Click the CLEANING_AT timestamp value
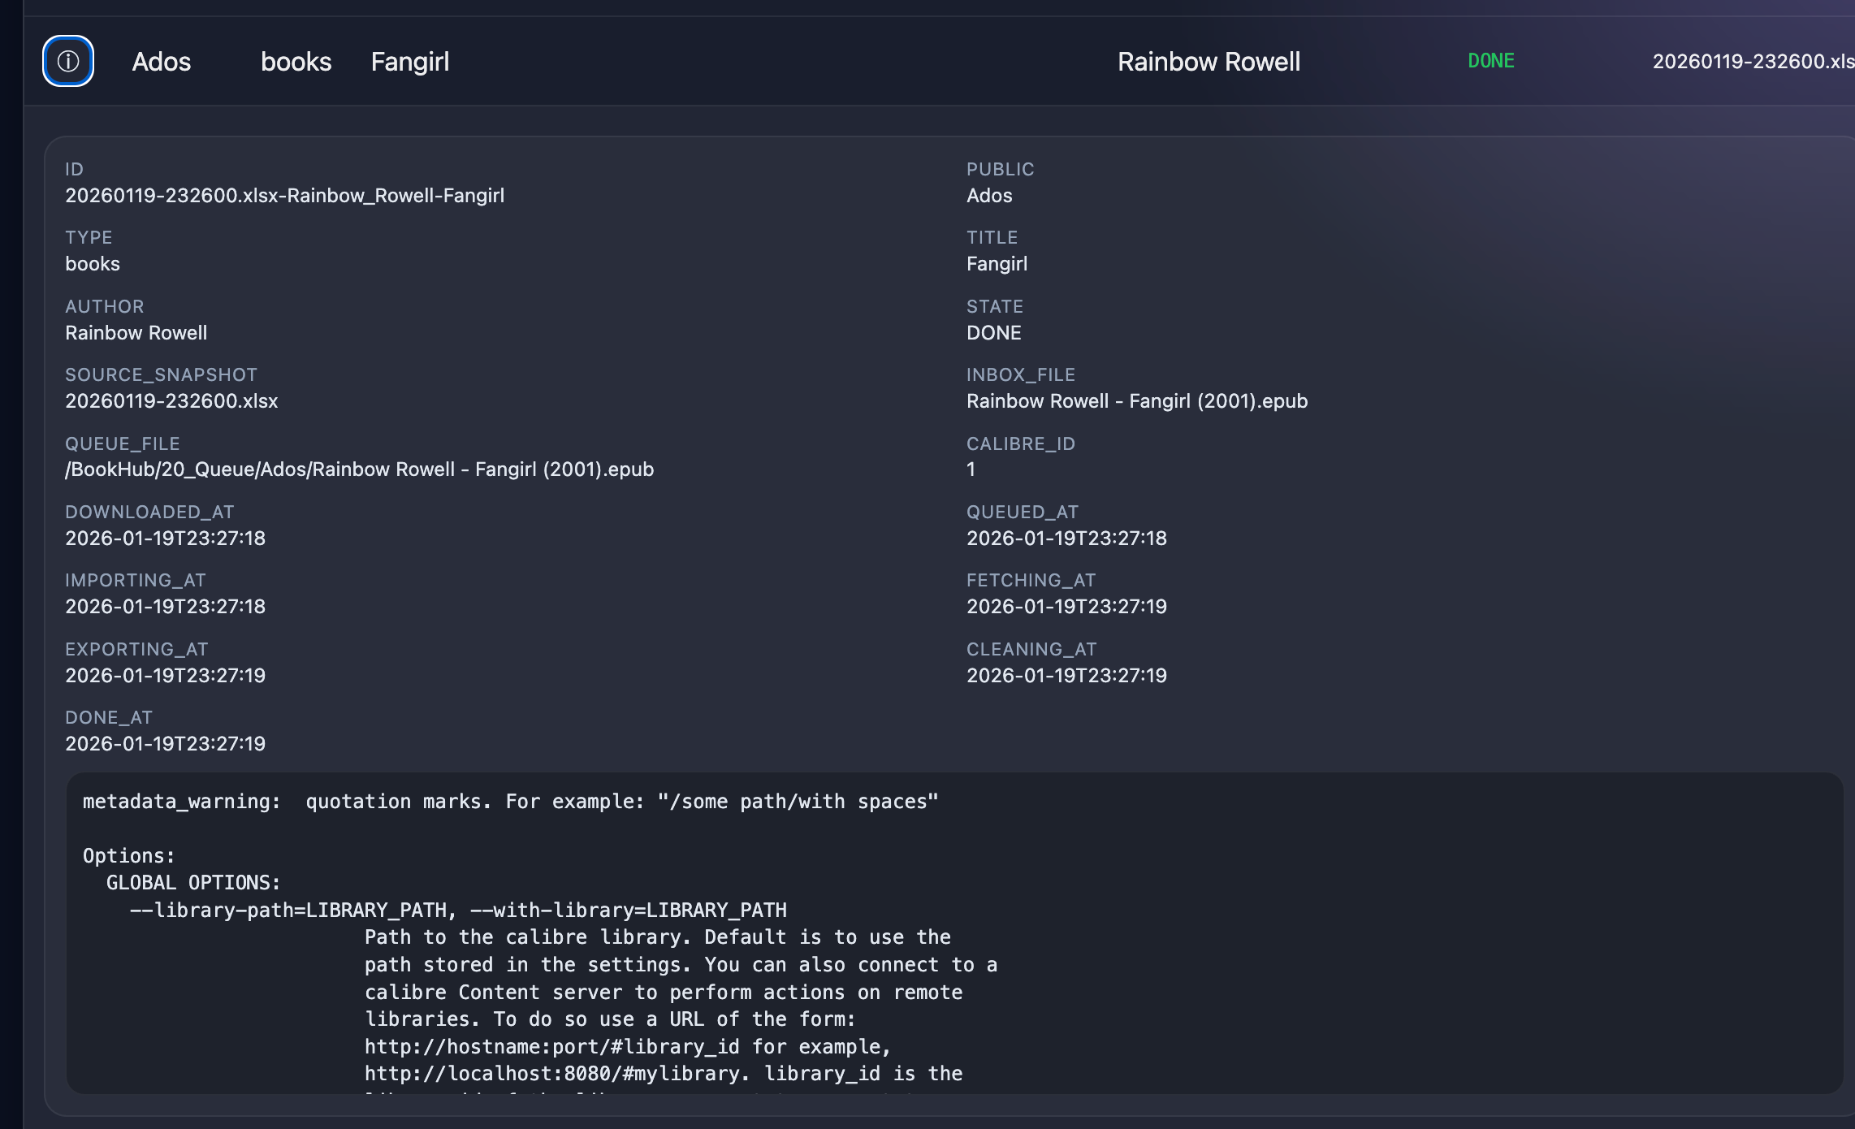 click(1066, 676)
